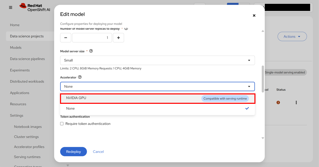The width and height of the screenshot is (319, 167).
Task: Click the replicas number input field
Action: click(x=92, y=38)
